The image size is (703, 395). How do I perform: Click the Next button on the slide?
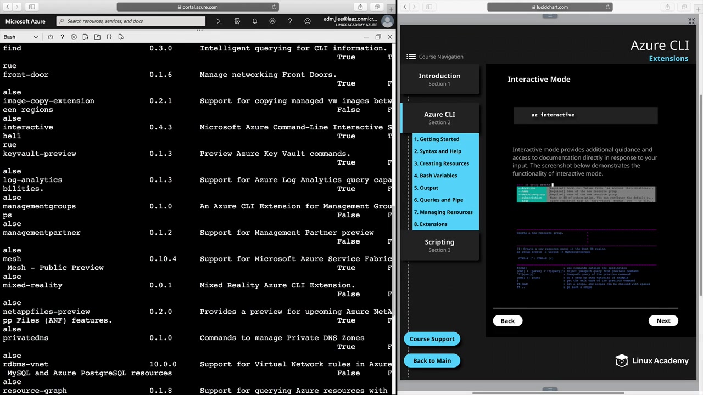pyautogui.click(x=663, y=321)
